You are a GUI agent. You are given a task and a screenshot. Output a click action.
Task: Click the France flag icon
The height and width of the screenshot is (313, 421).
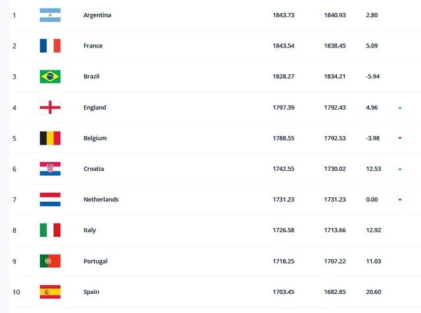tap(50, 46)
